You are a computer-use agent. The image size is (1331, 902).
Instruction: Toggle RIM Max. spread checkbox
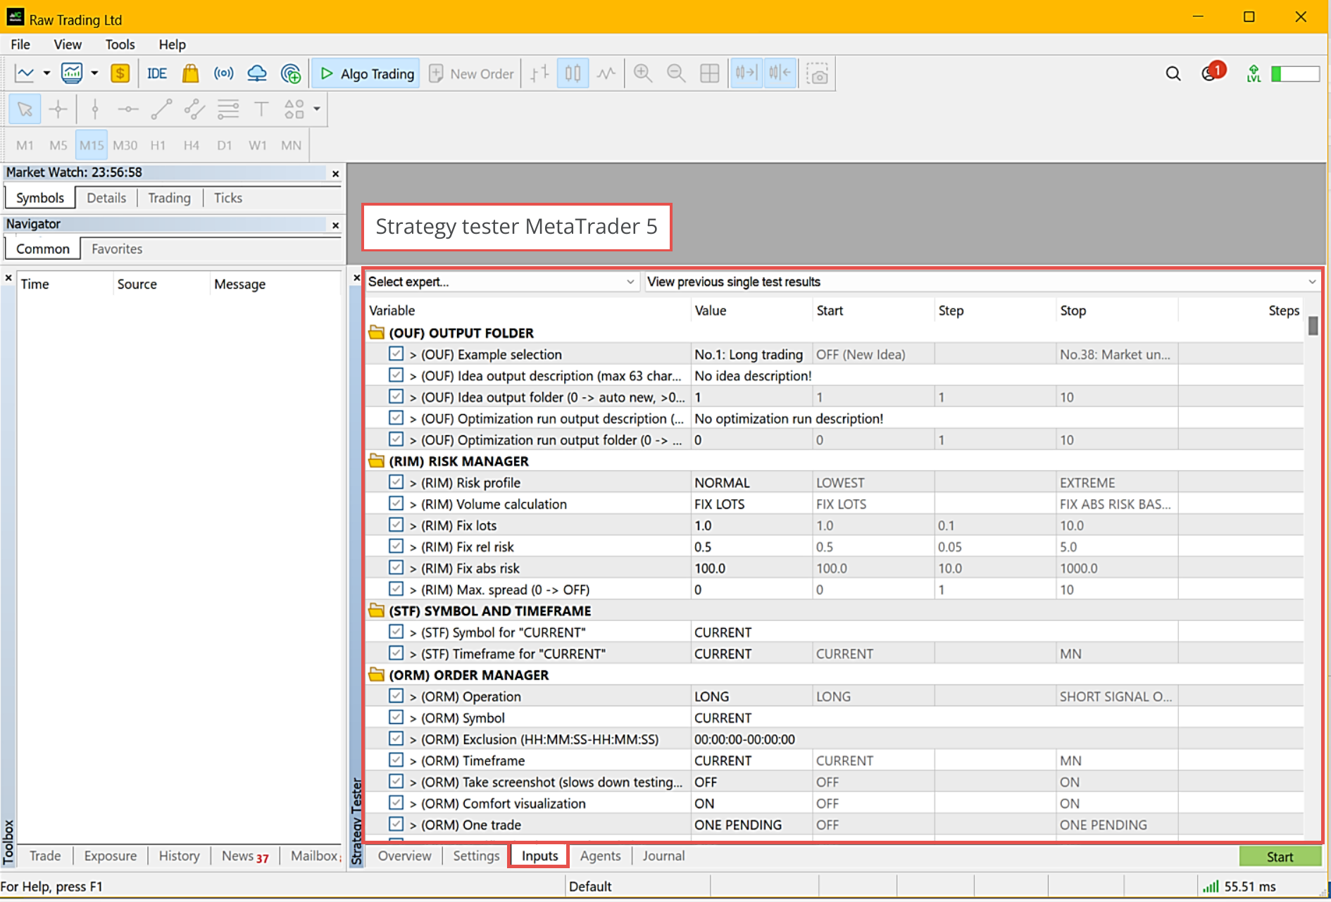point(396,589)
